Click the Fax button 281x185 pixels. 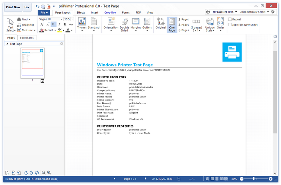(27, 7)
